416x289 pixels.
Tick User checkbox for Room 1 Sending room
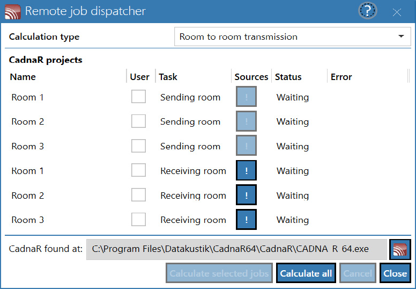pos(138,96)
